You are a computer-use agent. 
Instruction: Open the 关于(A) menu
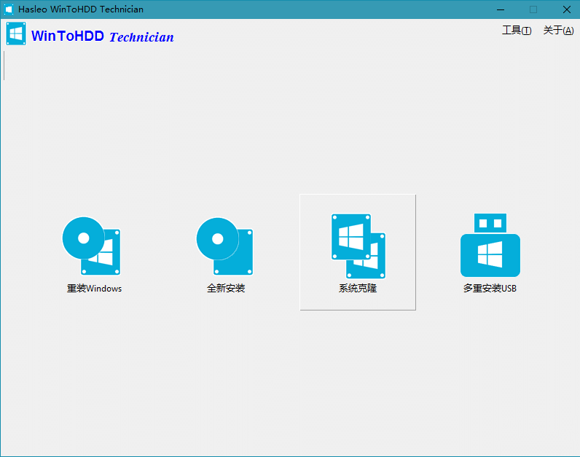pyautogui.click(x=558, y=31)
